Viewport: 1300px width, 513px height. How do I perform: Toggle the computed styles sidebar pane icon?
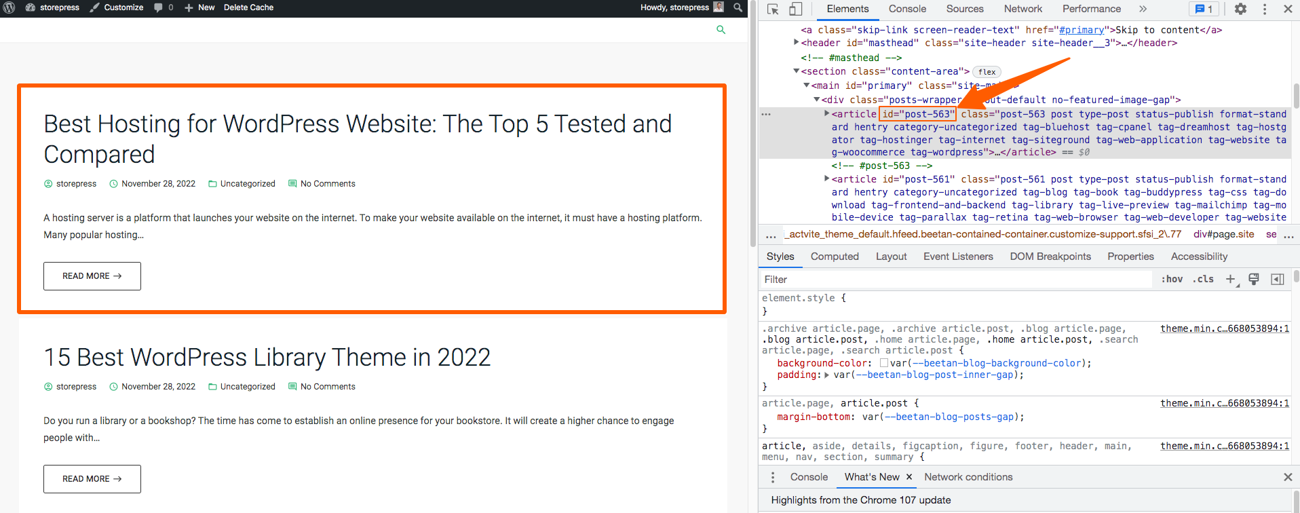(1277, 279)
